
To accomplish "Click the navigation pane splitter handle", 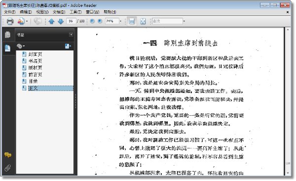I will (x=75, y=101).
